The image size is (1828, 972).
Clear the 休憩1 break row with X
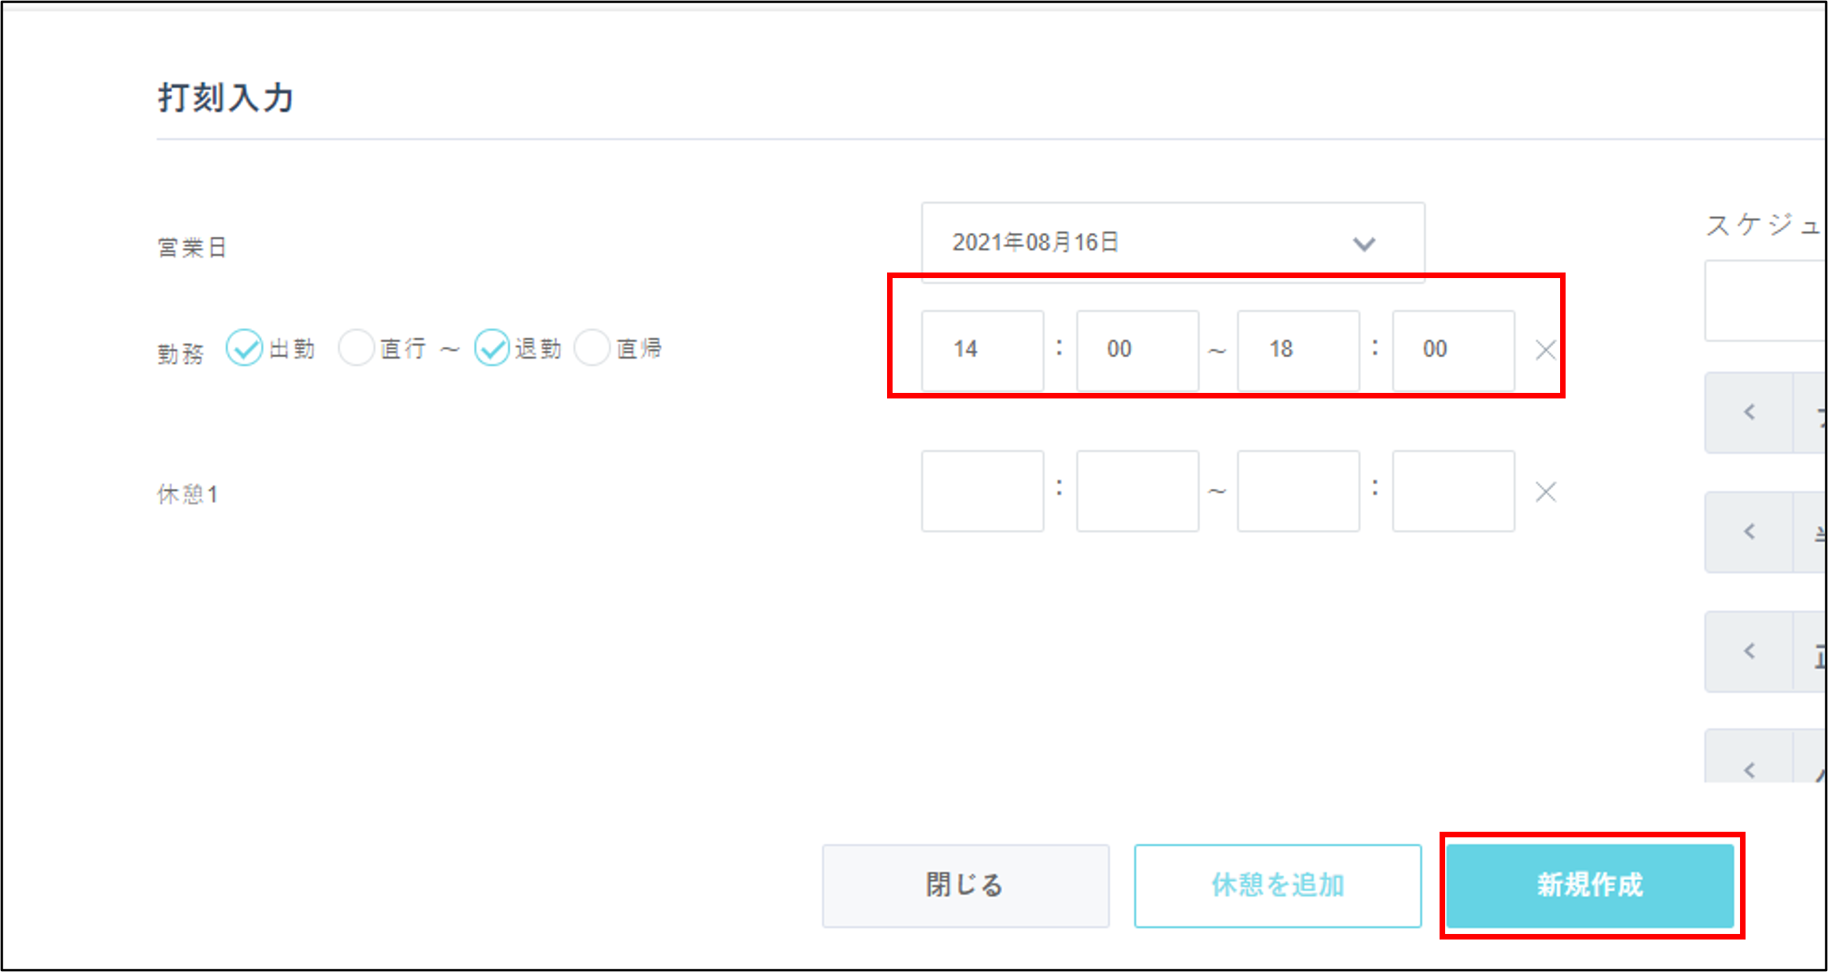click(1545, 492)
